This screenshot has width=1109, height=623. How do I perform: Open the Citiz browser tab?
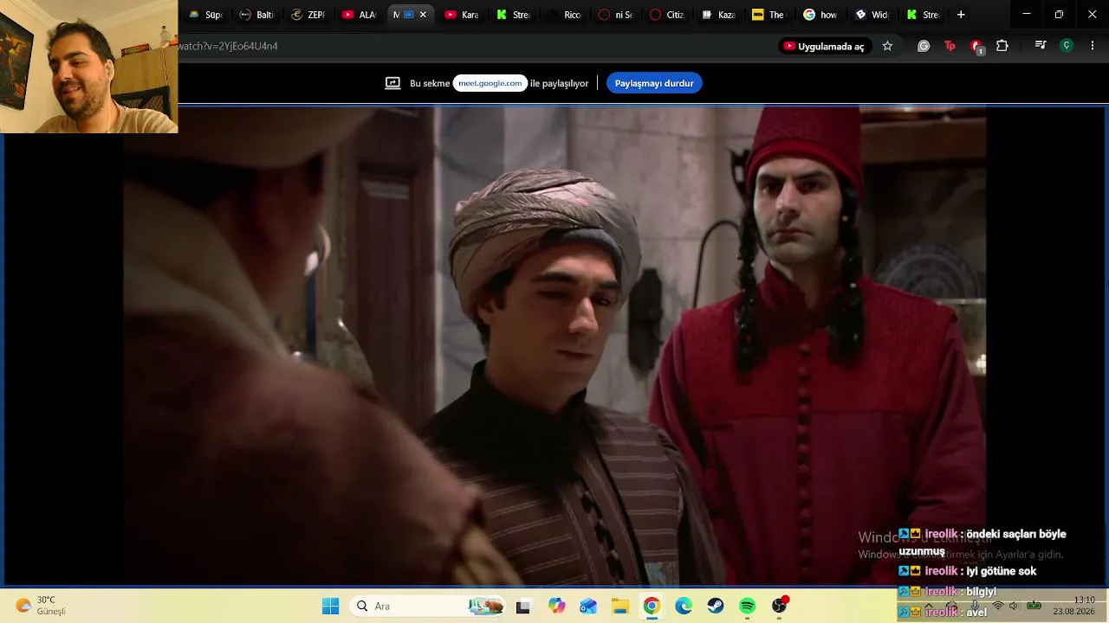tap(665, 15)
